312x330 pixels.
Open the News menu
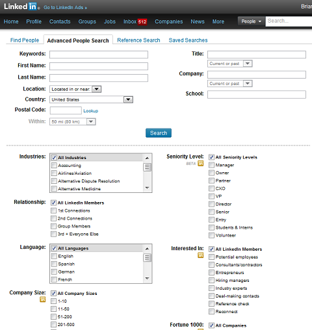point(198,21)
